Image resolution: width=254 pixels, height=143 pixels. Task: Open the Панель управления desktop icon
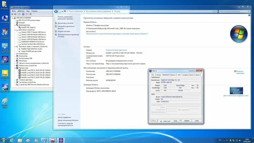(5, 48)
